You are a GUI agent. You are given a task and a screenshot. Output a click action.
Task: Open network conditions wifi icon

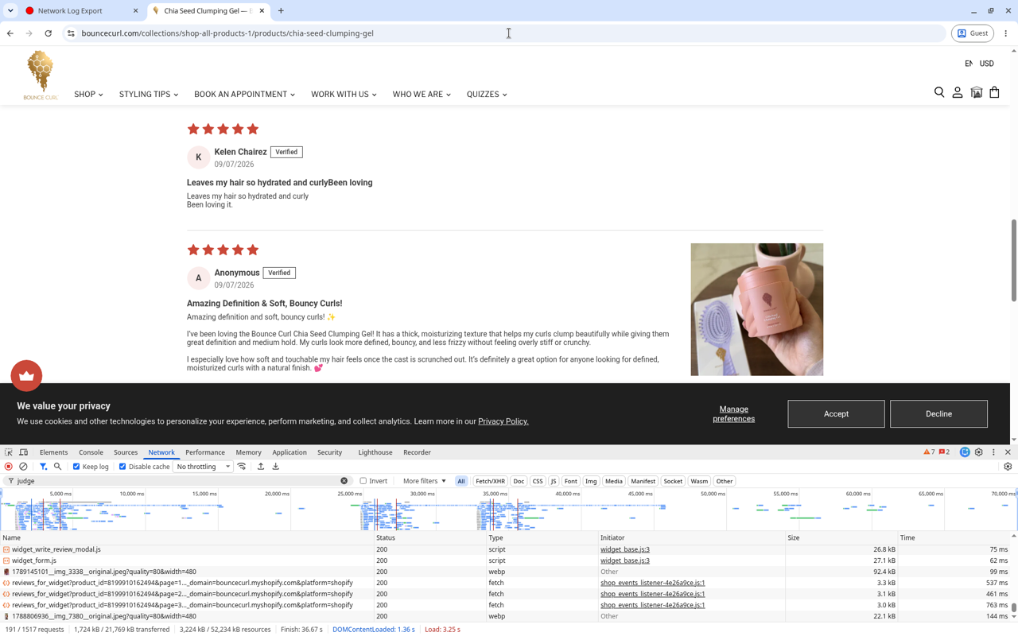click(242, 467)
